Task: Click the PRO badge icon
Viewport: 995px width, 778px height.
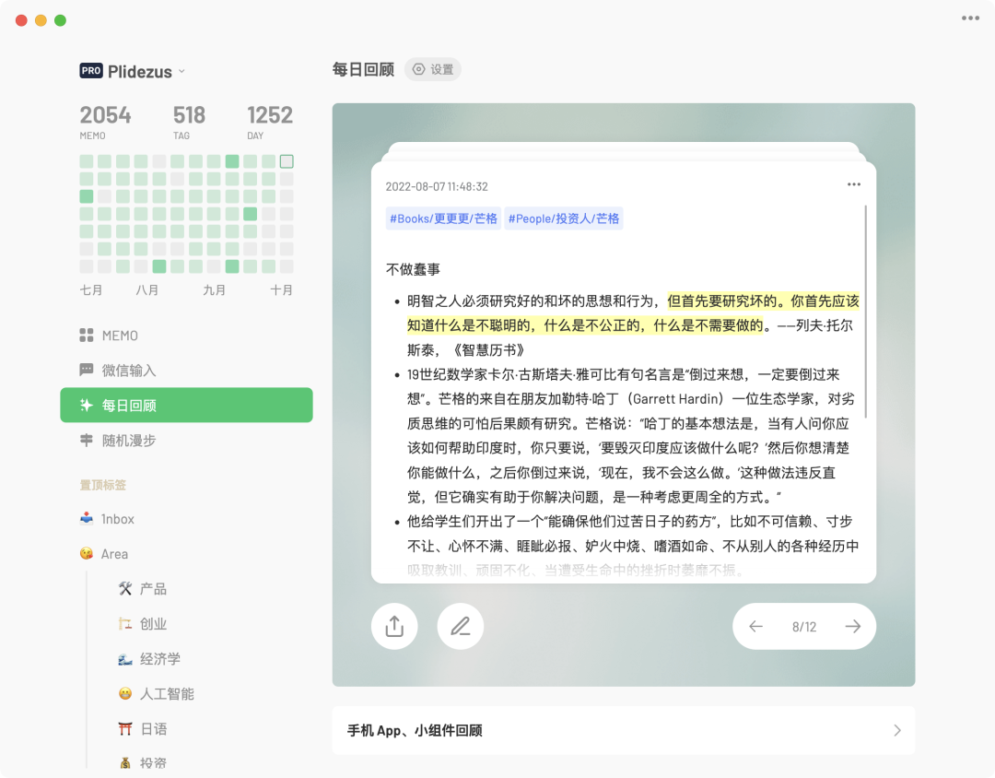Action: (x=90, y=70)
